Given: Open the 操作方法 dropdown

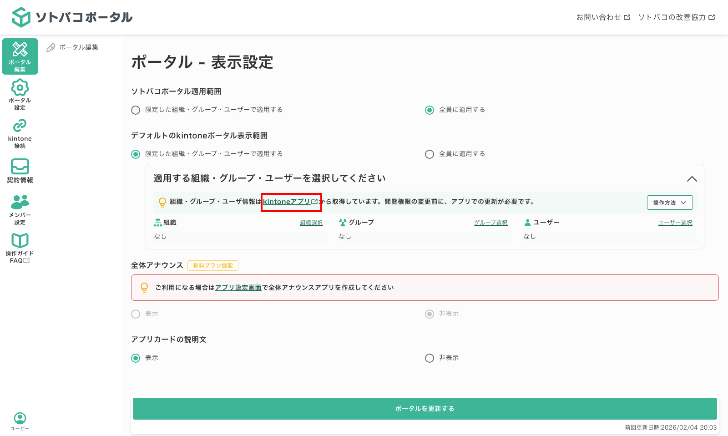Looking at the screenshot, I should tap(669, 203).
